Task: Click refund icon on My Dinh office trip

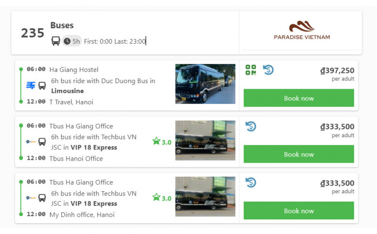Action: click(x=251, y=182)
